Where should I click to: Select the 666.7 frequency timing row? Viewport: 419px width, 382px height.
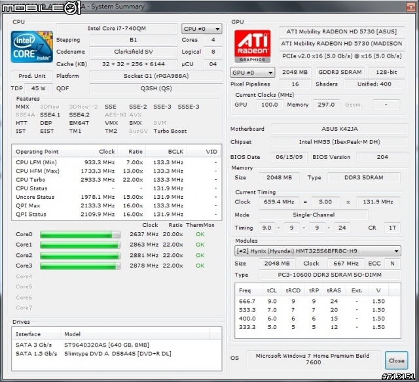(318, 302)
